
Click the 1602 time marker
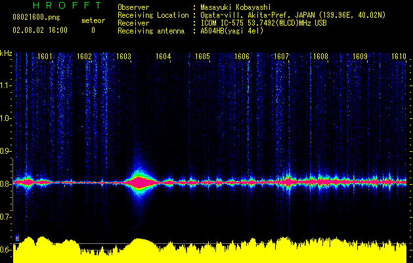pos(84,57)
